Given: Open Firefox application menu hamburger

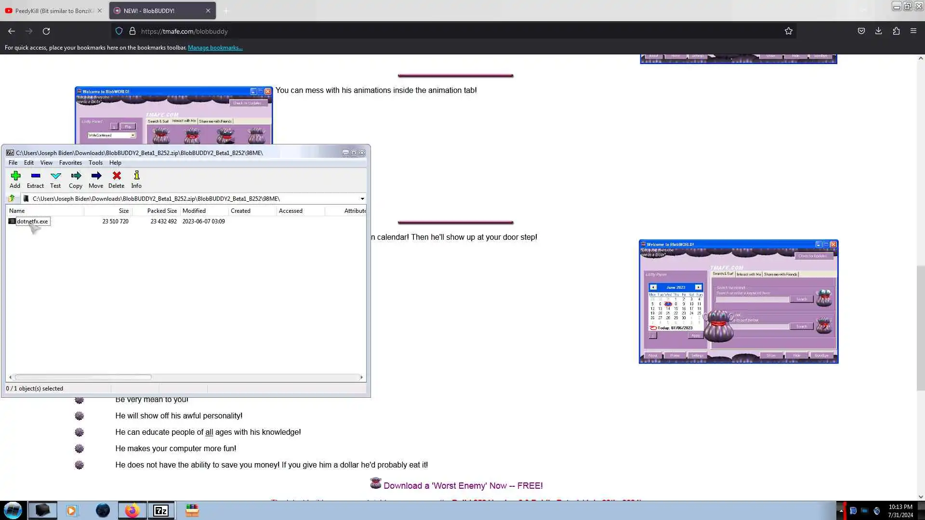Looking at the screenshot, I should pos(913,31).
